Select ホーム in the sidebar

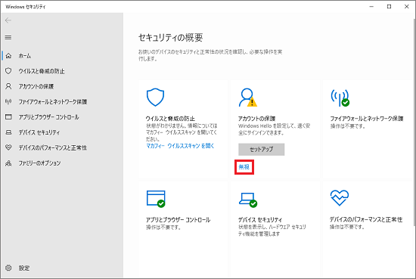[25, 56]
